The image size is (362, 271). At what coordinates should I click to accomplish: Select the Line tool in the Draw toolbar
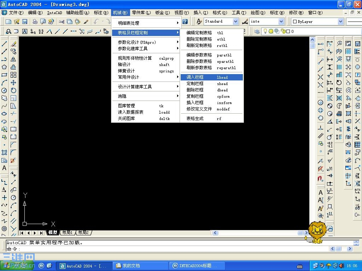coord(4,43)
